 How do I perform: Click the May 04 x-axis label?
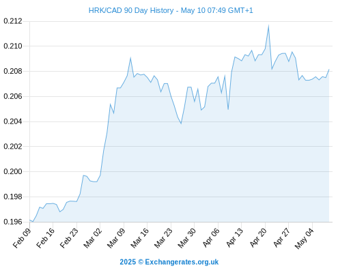[x=305, y=238]
